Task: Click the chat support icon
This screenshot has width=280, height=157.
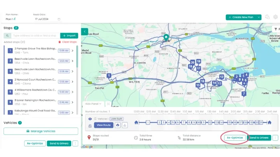Action: [x=267, y=17]
